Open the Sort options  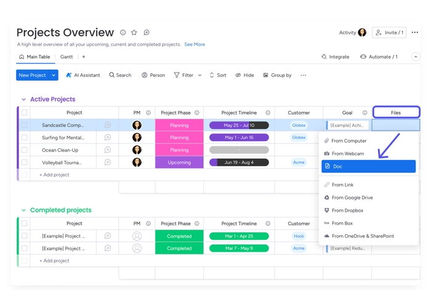tap(218, 75)
